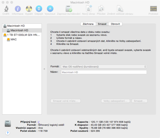Click the Vysunout eject icon

tap(50, 9)
